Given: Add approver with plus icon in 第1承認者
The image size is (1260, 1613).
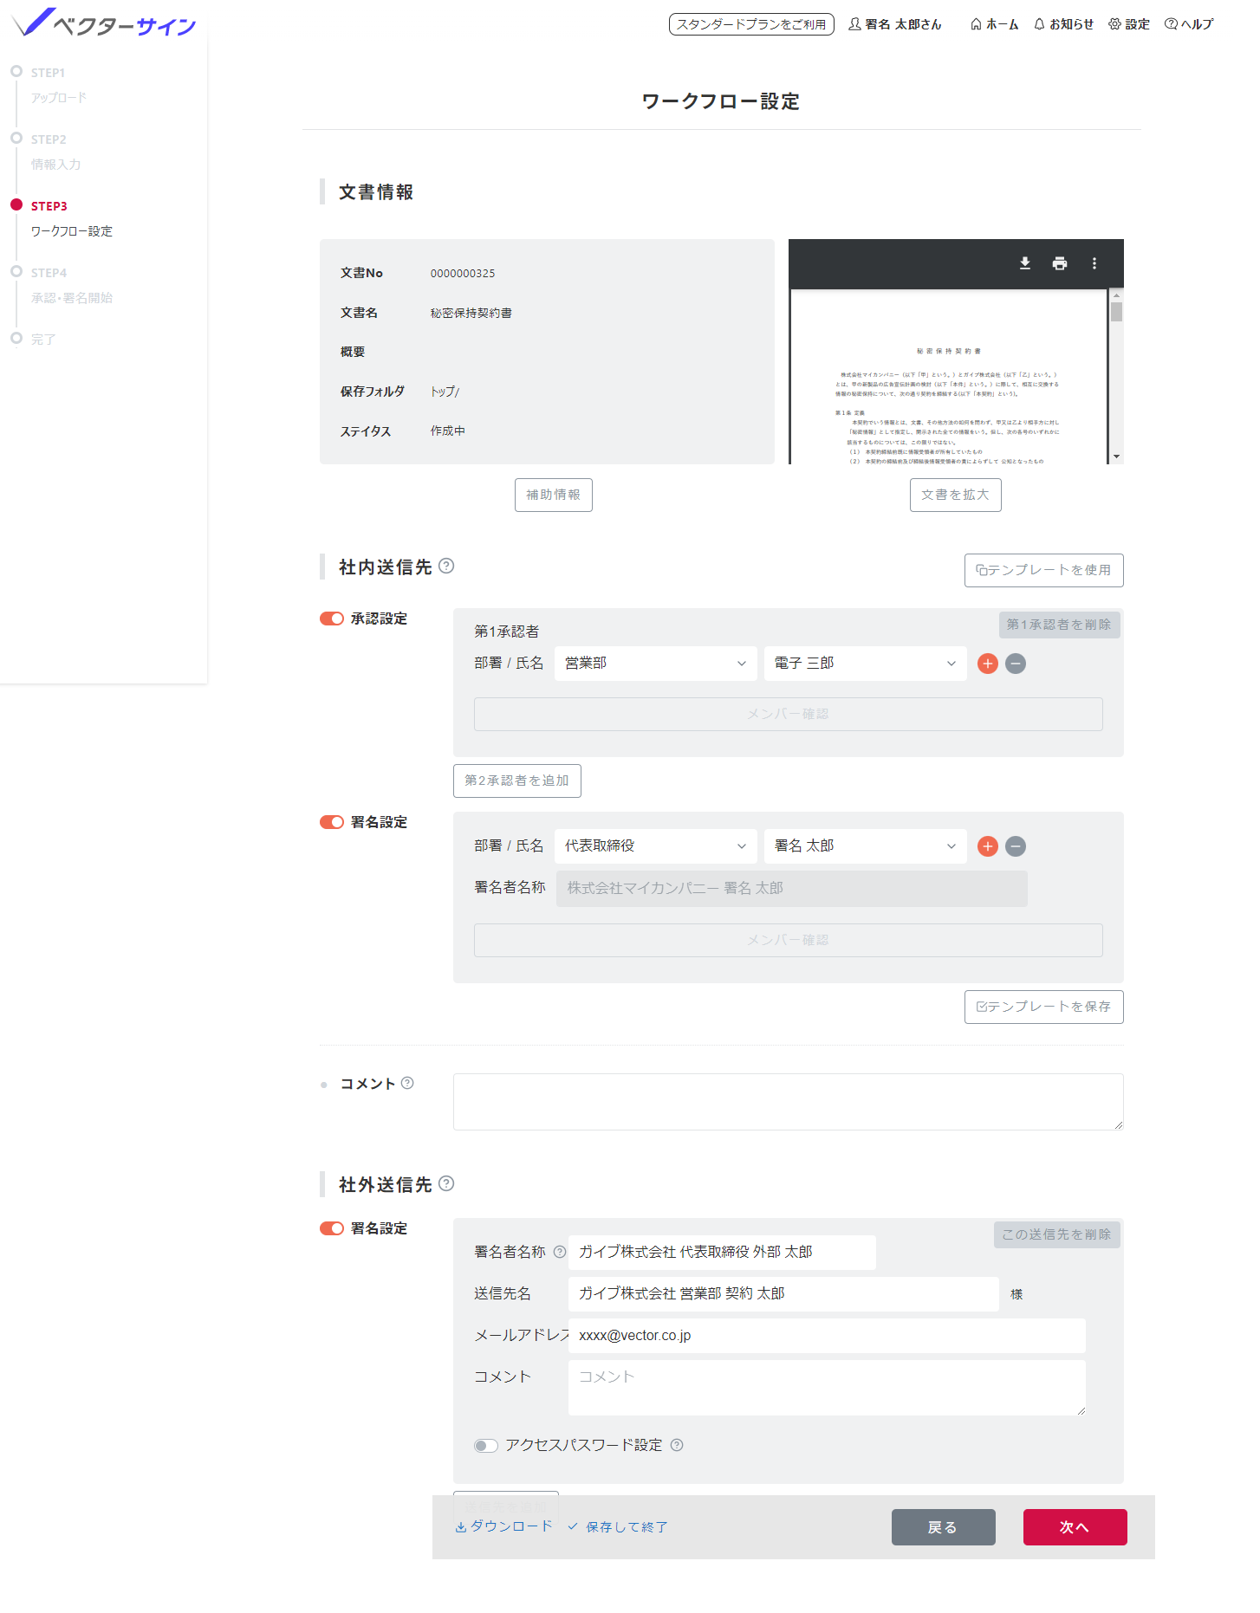Looking at the screenshot, I should (x=988, y=664).
